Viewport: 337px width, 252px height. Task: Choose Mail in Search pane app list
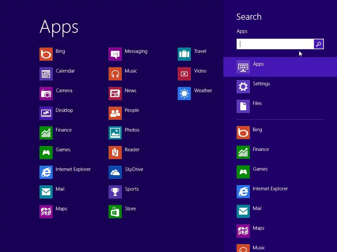[280, 212]
